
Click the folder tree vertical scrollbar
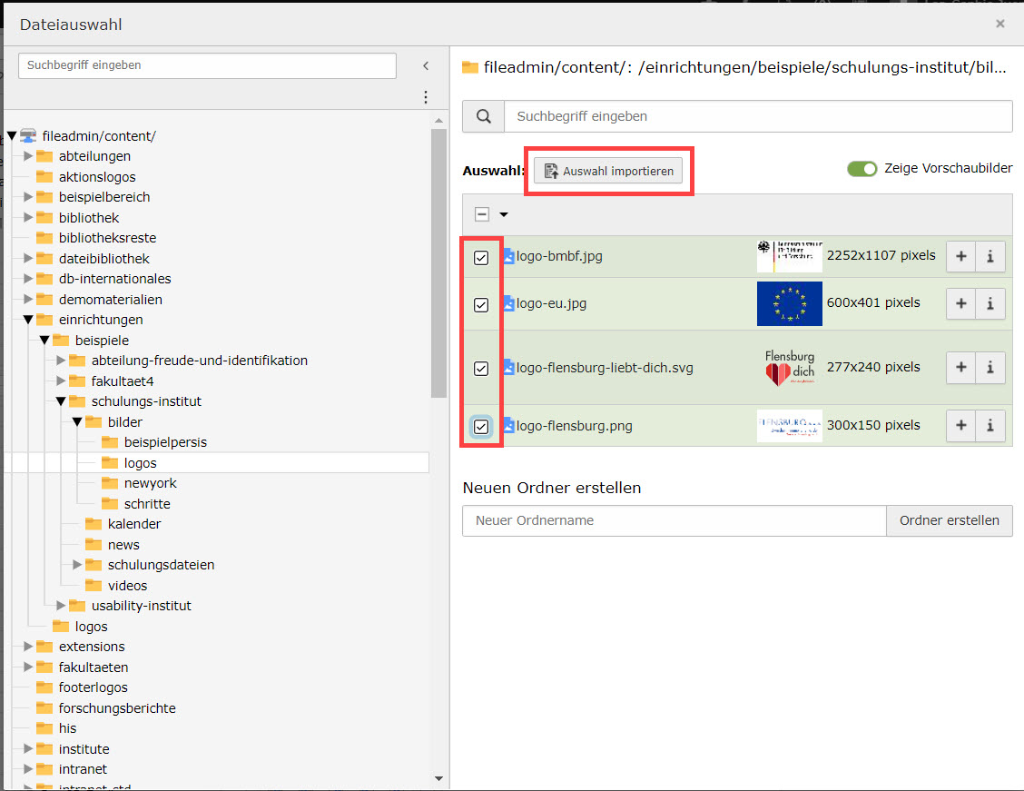439,263
